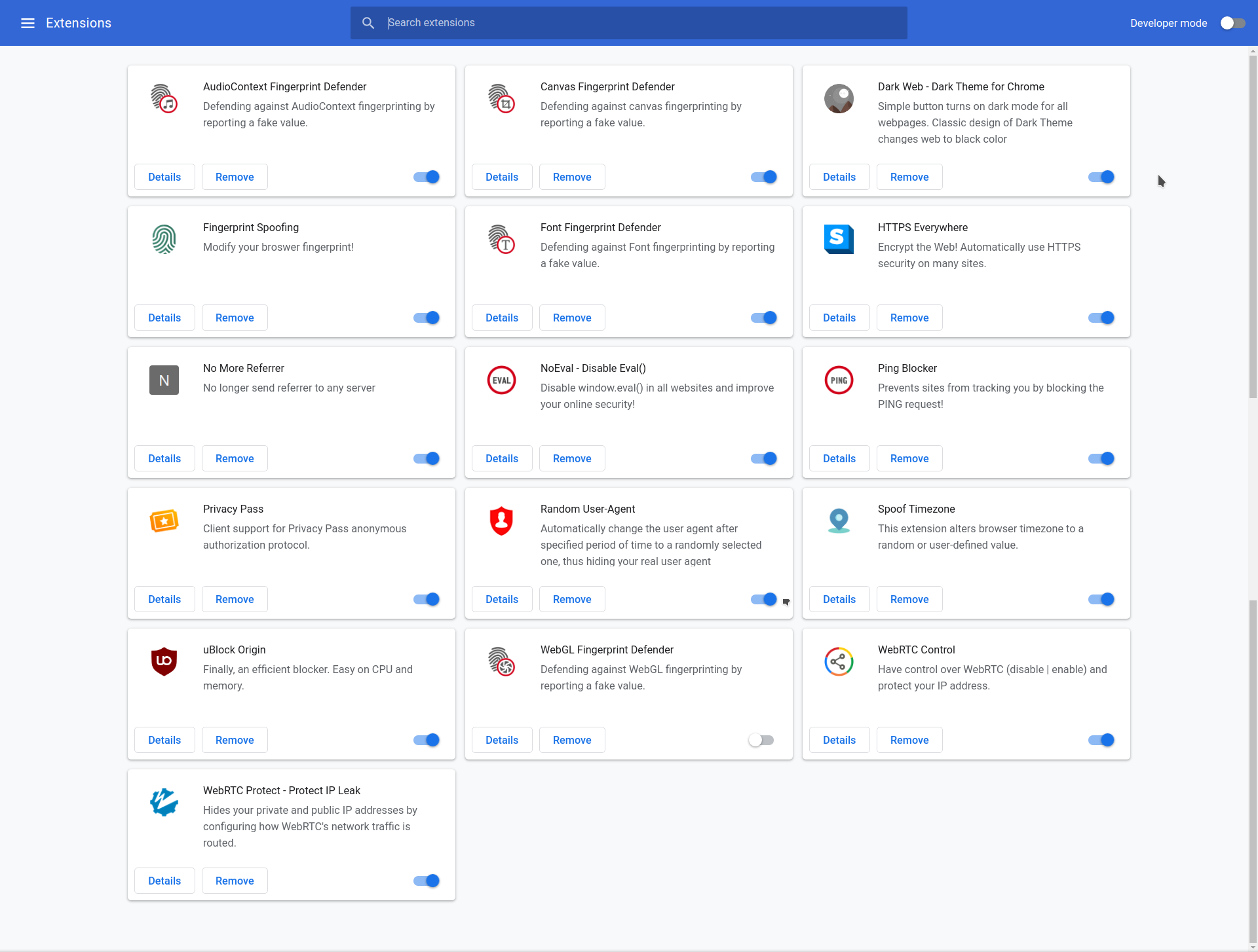
Task: Click the Privacy Pass extension icon
Action: point(164,521)
